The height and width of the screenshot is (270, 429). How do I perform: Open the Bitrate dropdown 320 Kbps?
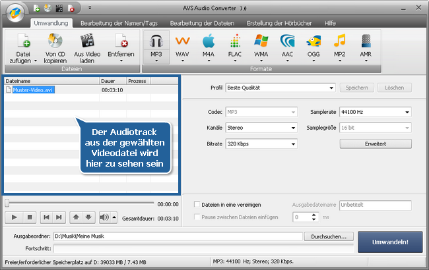pos(261,144)
